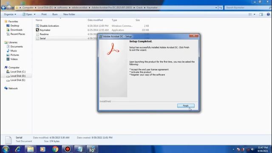
Task: Click the address bar refresh button
Action: (221, 8)
